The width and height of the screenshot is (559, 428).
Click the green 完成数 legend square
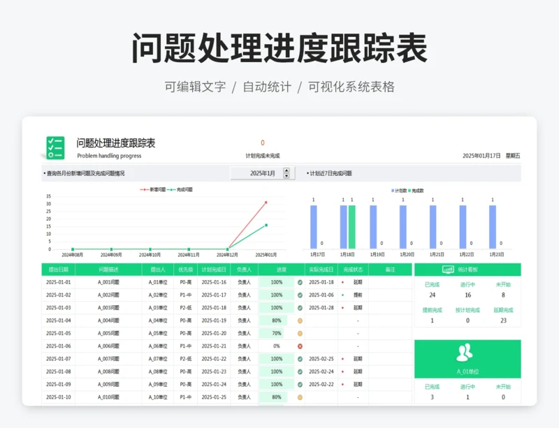click(409, 191)
